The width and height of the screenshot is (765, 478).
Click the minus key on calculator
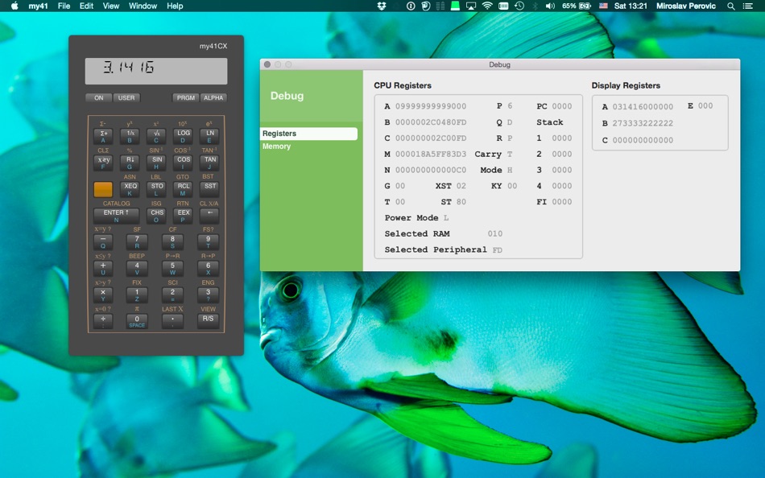pyautogui.click(x=103, y=242)
